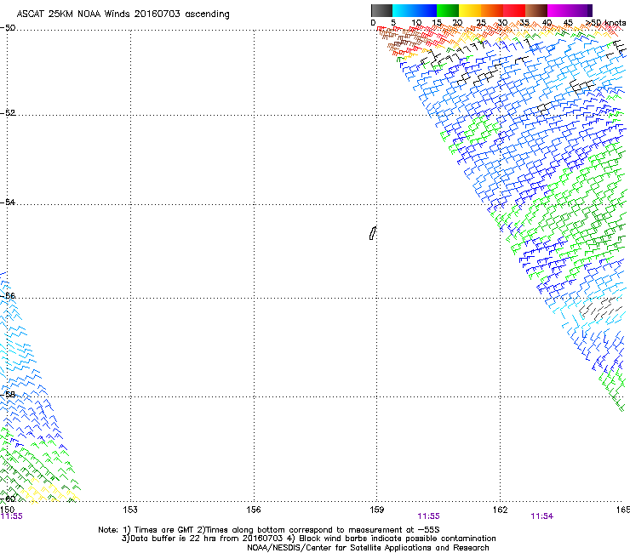The image size is (630, 553).
Task: Click the ASCAT 25KM NOAA Winds title
Action: [123, 14]
